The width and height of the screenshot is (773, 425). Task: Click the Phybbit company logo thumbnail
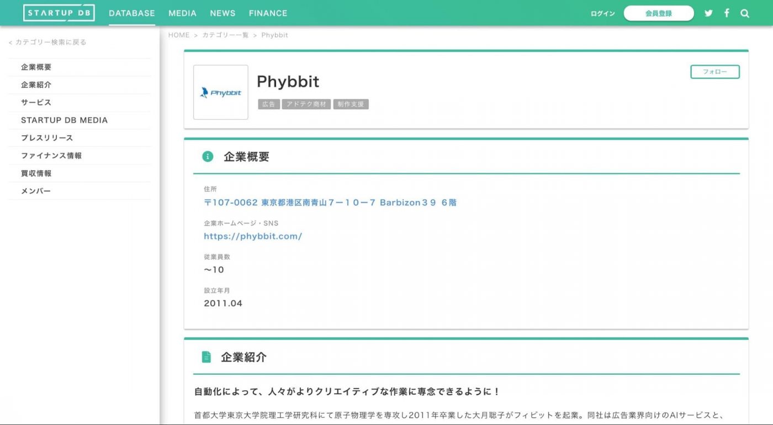(220, 92)
